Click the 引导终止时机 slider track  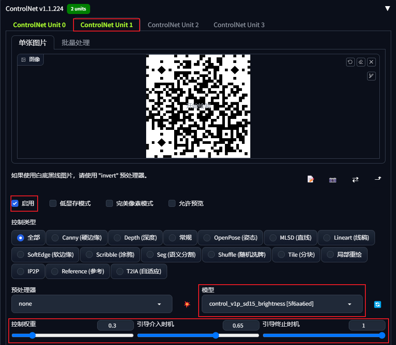tap(324, 335)
